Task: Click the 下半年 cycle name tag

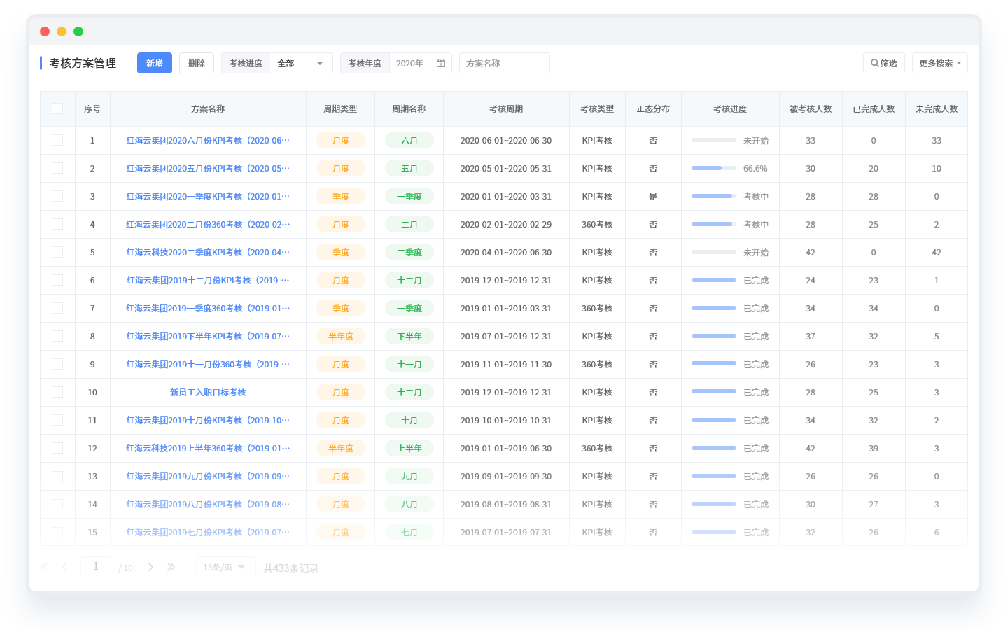Action: (409, 336)
